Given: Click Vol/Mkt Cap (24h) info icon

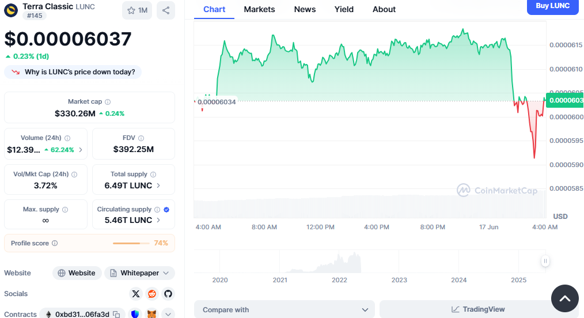Looking at the screenshot, I should (x=74, y=175).
